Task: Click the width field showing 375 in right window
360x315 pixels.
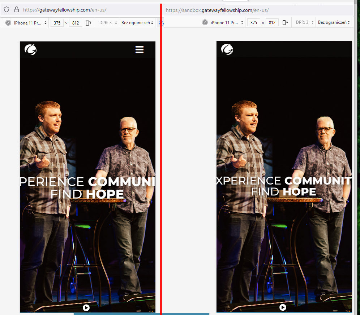Action: click(x=253, y=23)
